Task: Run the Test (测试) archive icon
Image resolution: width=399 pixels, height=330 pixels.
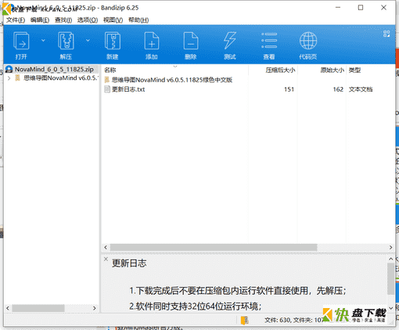Action: [x=230, y=41]
